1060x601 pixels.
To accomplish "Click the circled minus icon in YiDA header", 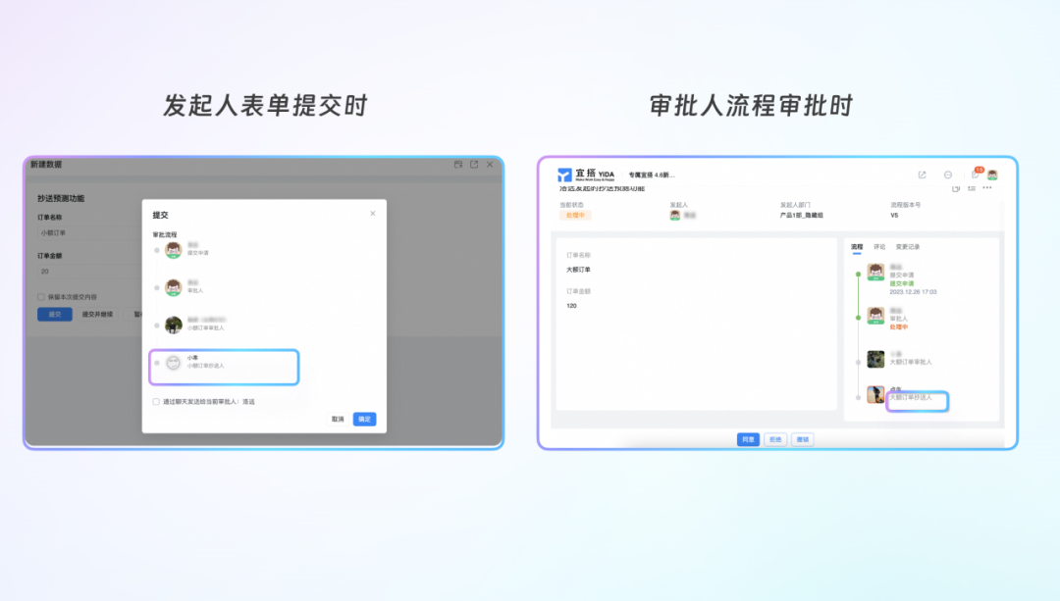I will [x=948, y=175].
